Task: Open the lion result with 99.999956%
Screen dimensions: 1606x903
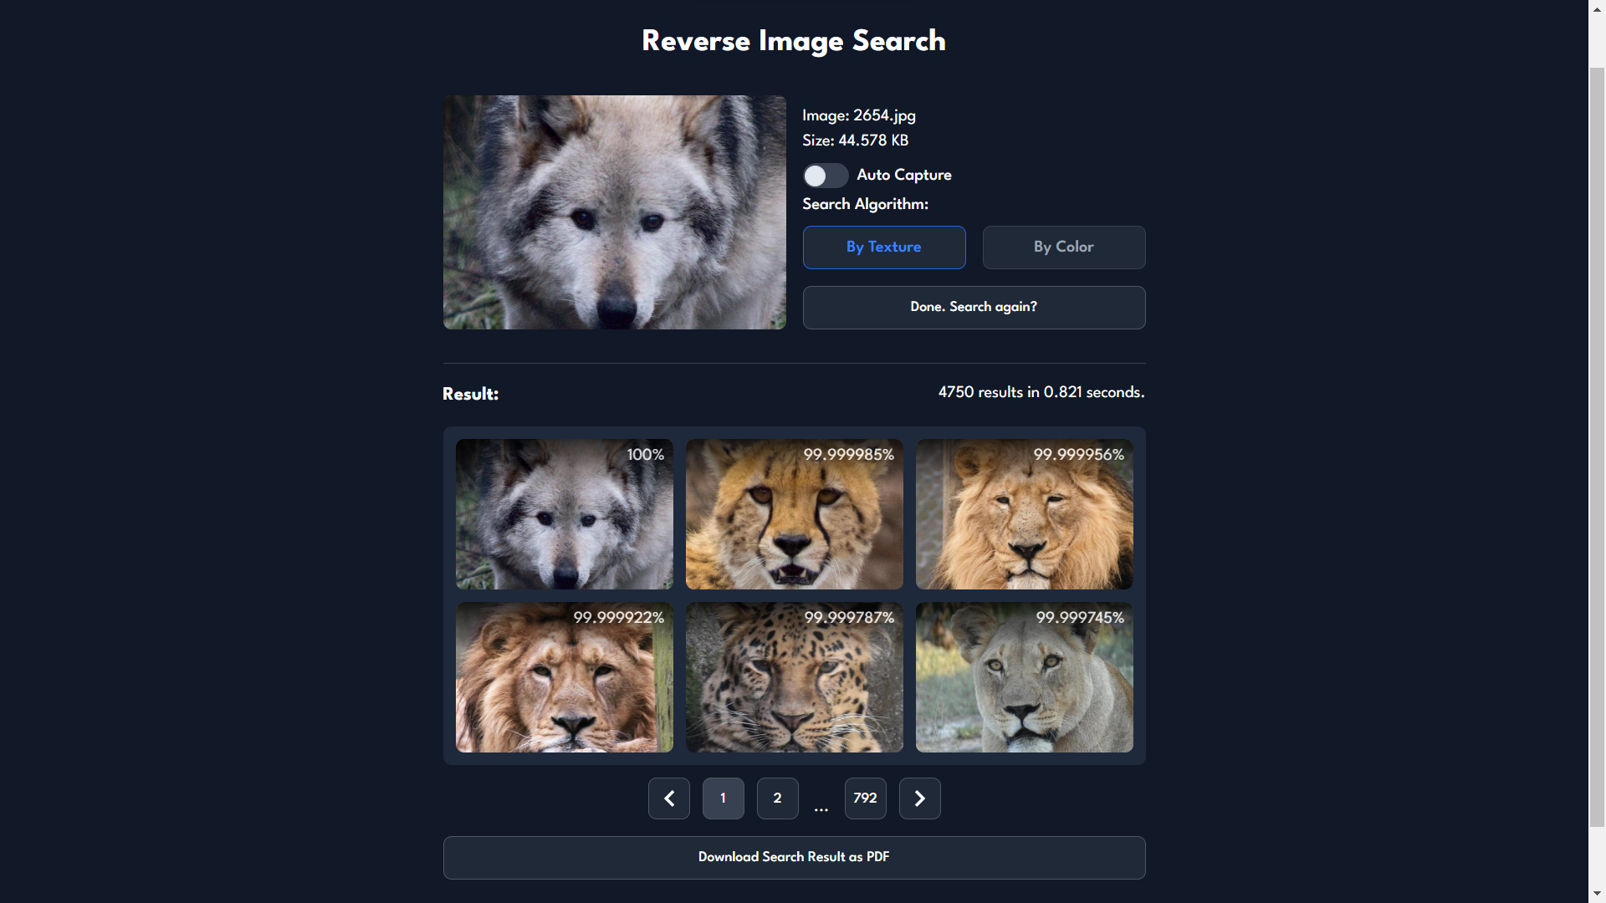Action: (1024, 514)
